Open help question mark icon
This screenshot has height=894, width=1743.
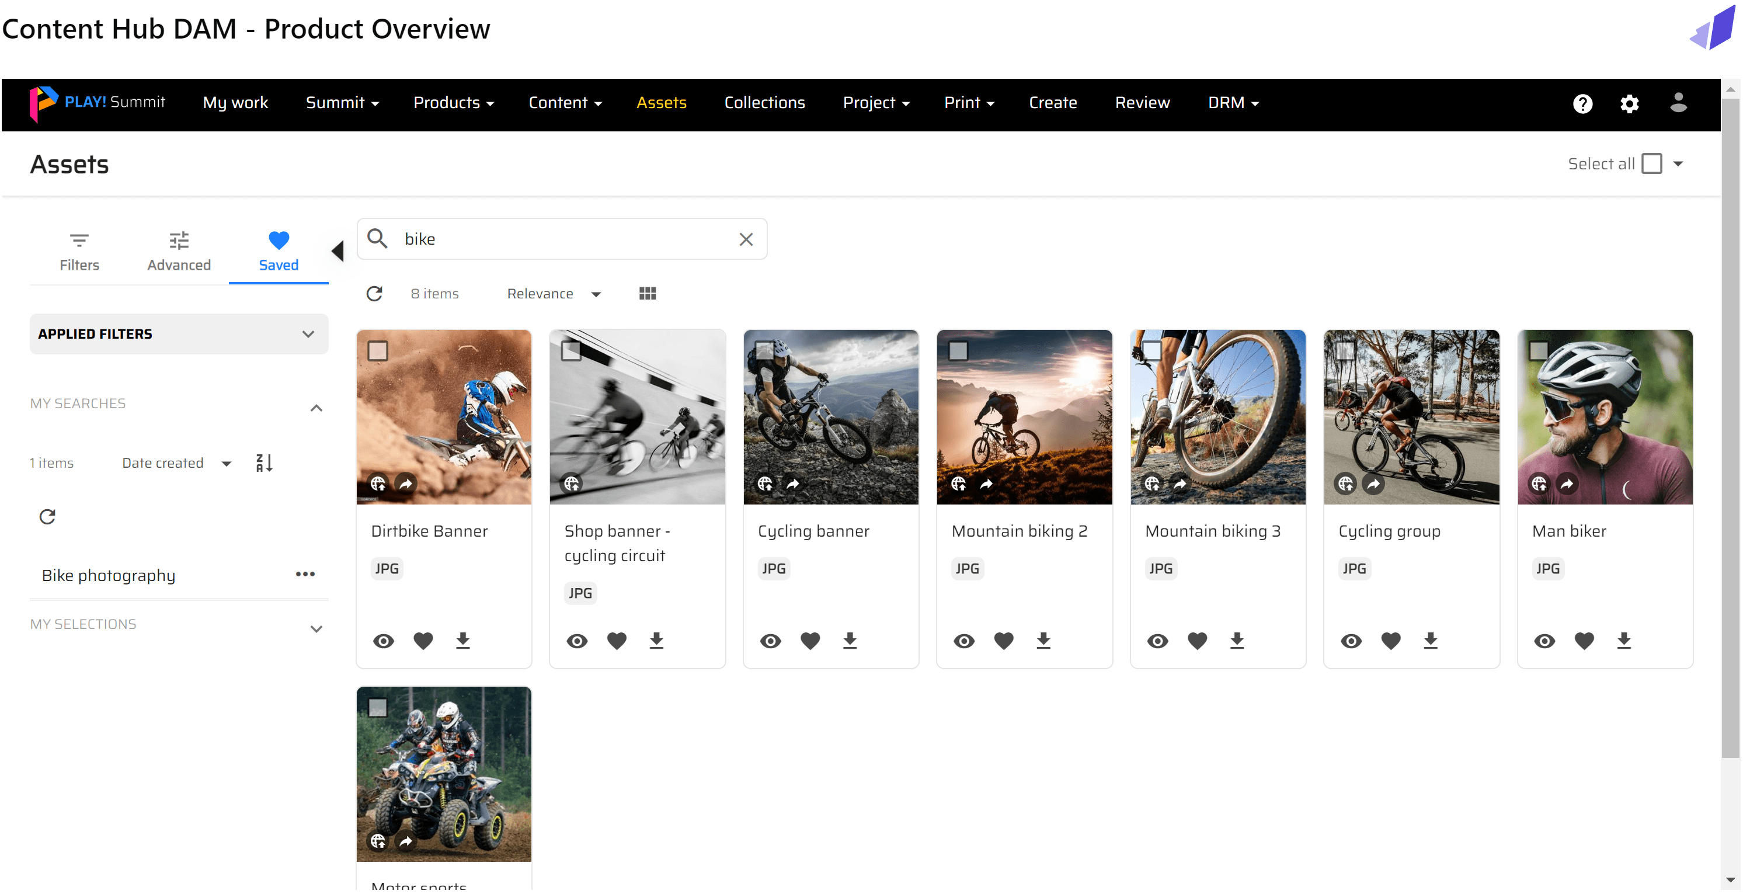[x=1582, y=103]
